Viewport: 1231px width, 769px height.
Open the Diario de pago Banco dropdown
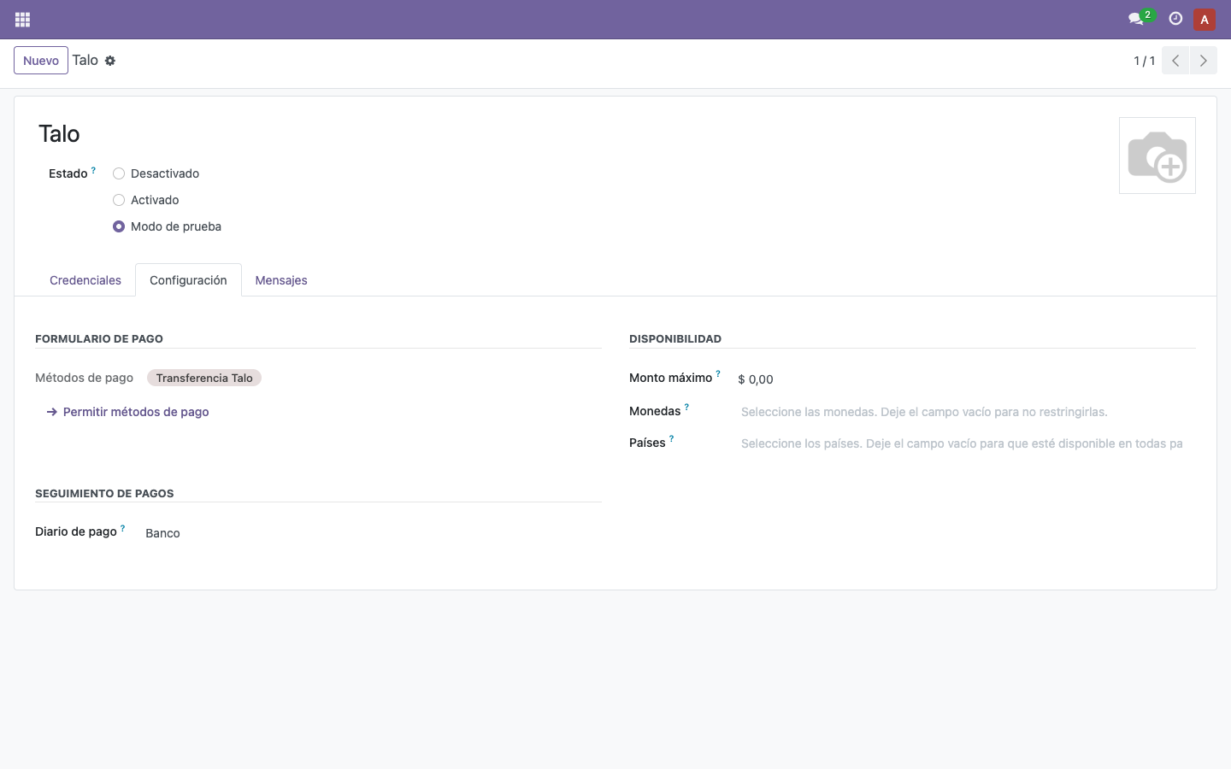373,533
